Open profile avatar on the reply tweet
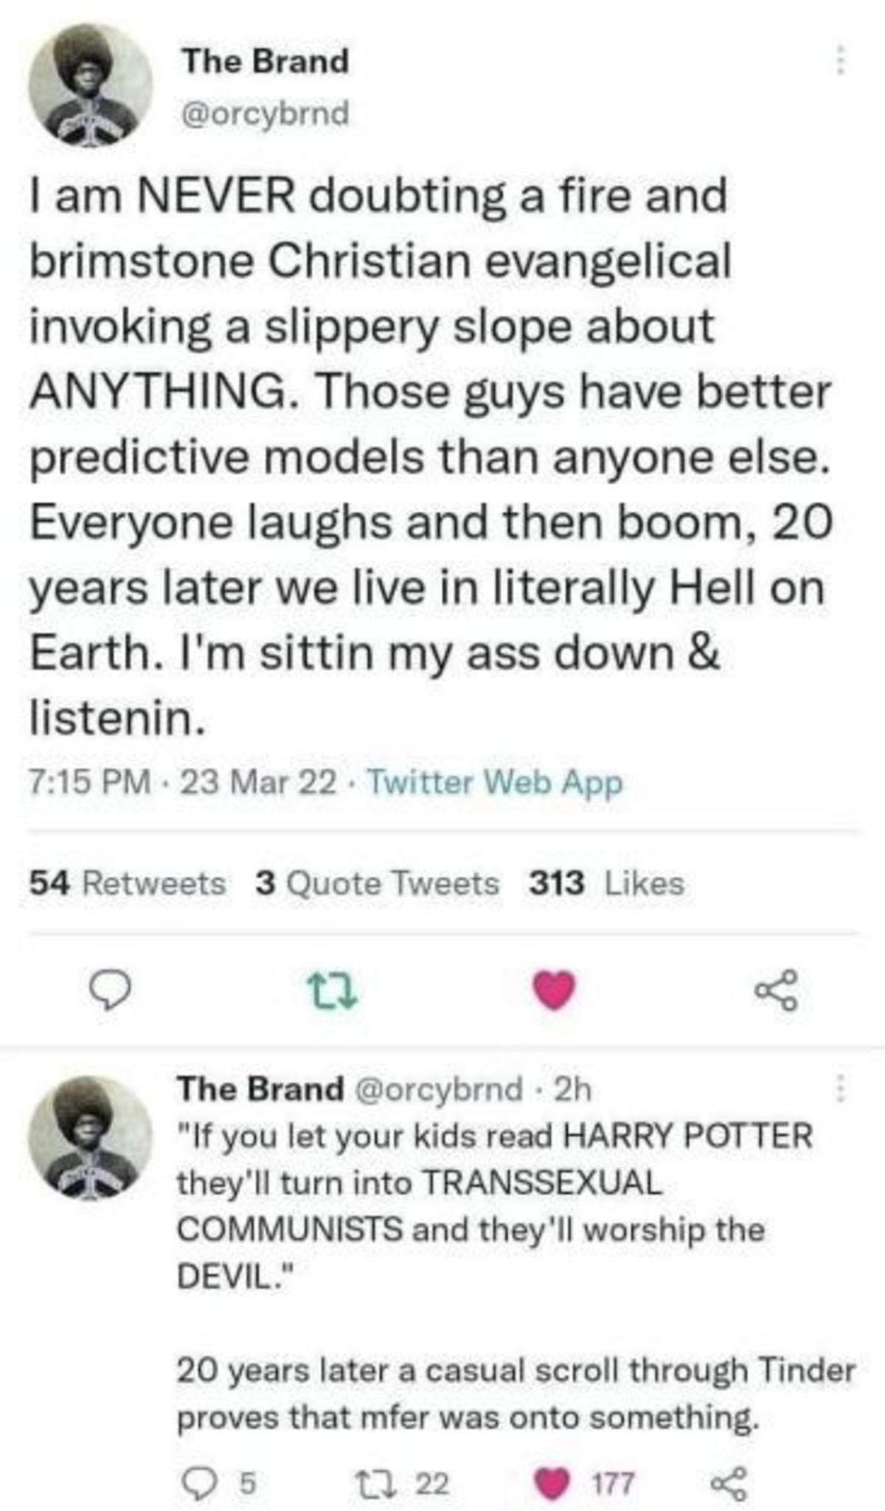This screenshot has width=885, height=1511. click(91, 1137)
